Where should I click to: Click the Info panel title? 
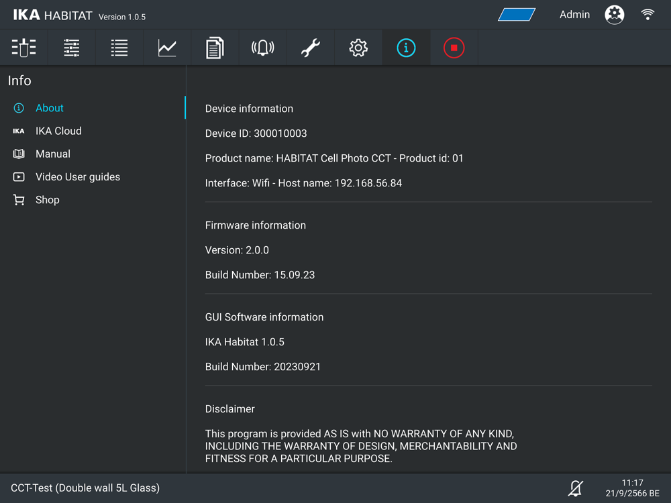pyautogui.click(x=19, y=80)
